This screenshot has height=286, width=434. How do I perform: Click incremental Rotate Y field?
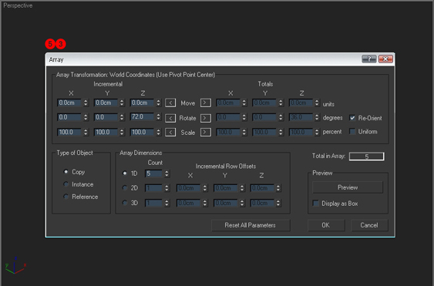[106, 117]
